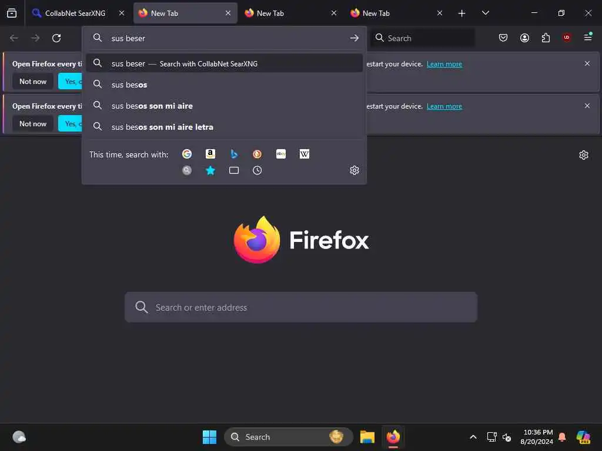Click Not now in the second notification bar
The image size is (602, 451).
(33, 123)
